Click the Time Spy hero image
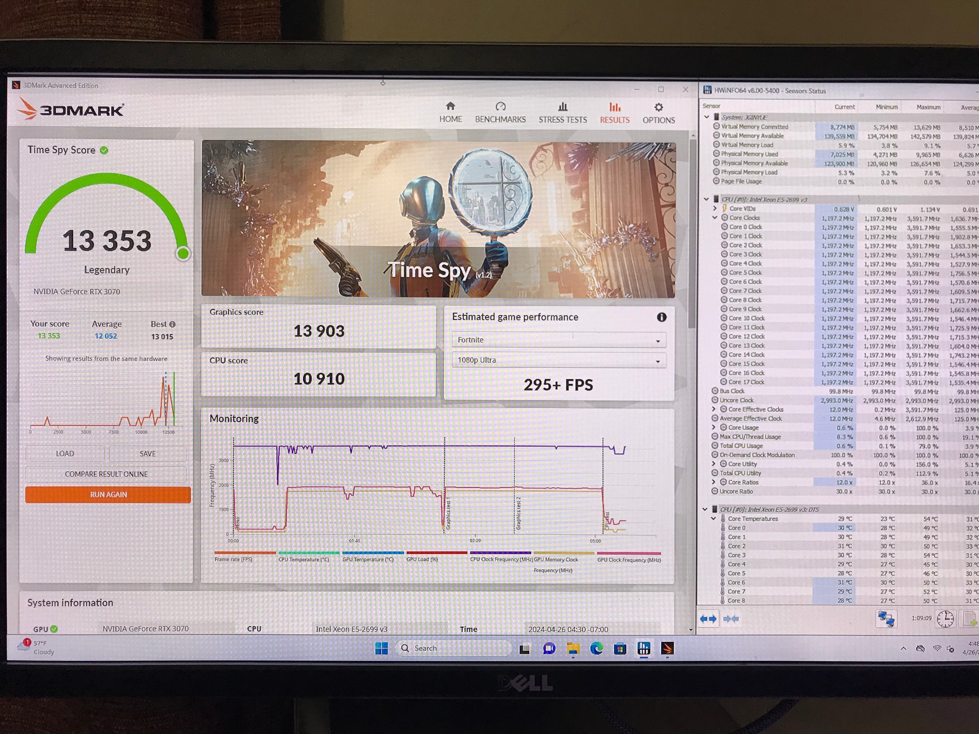This screenshot has height=734, width=979. [438, 219]
